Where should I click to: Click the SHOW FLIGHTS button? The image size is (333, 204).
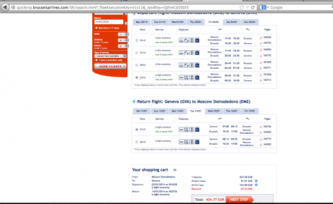[110, 66]
